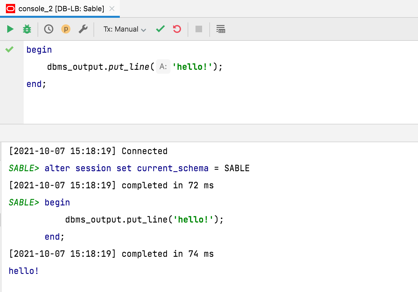418x292 pixels.
Task: Expand the dropdown arrow beside Tx: Manual
Action: [144, 30]
